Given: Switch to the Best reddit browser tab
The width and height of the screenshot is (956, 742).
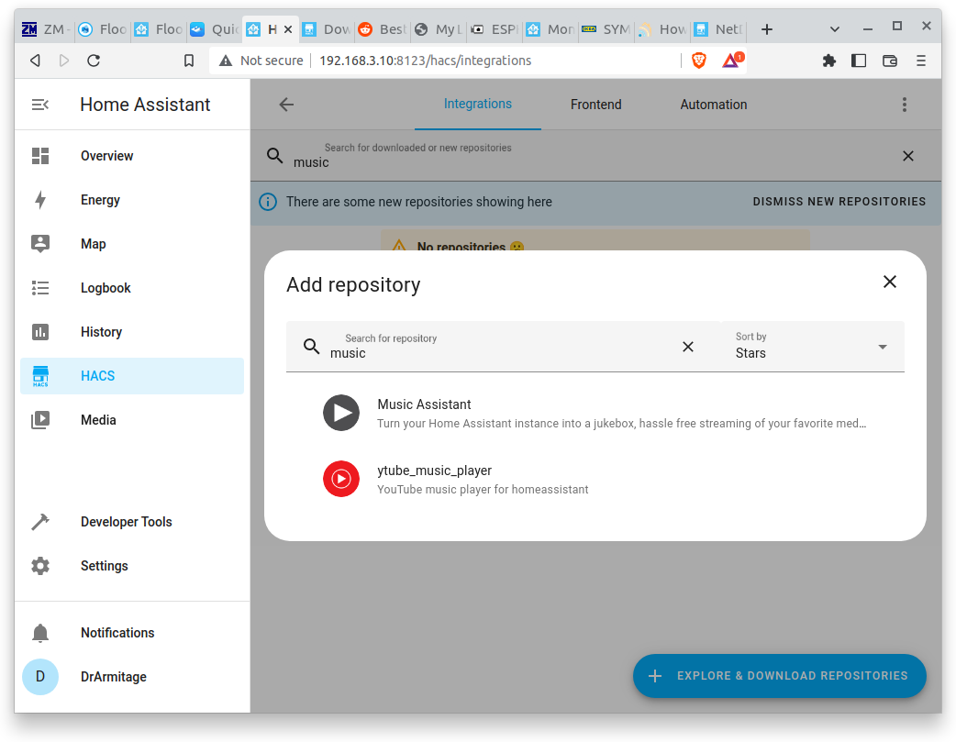Looking at the screenshot, I should [x=383, y=29].
